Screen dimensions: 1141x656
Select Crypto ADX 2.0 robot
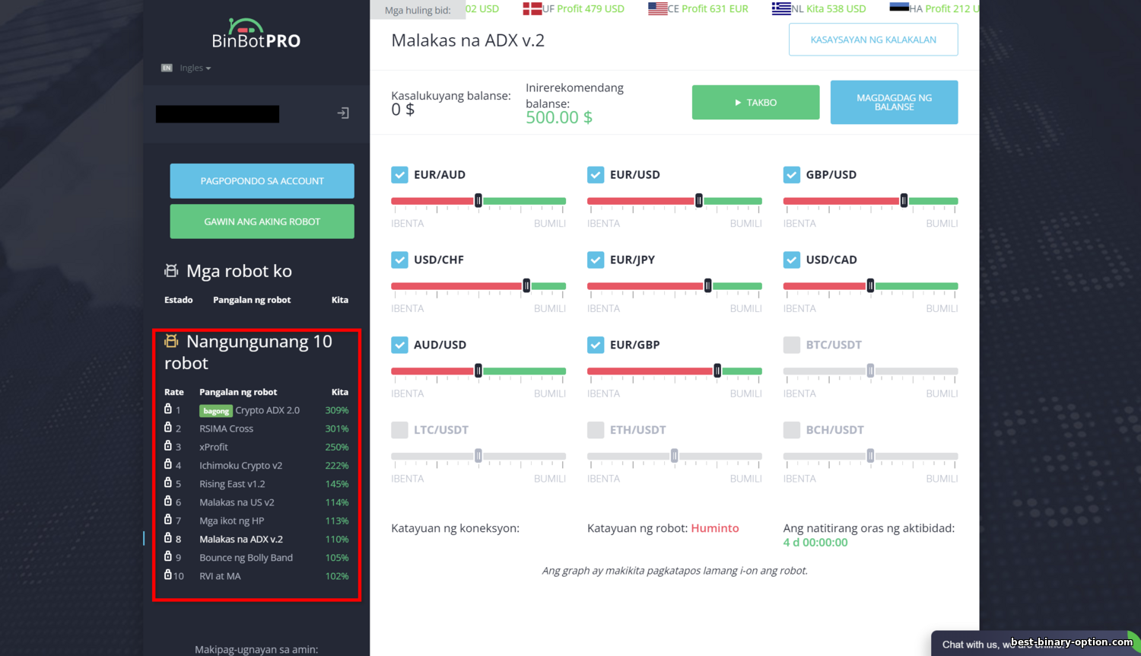(267, 410)
